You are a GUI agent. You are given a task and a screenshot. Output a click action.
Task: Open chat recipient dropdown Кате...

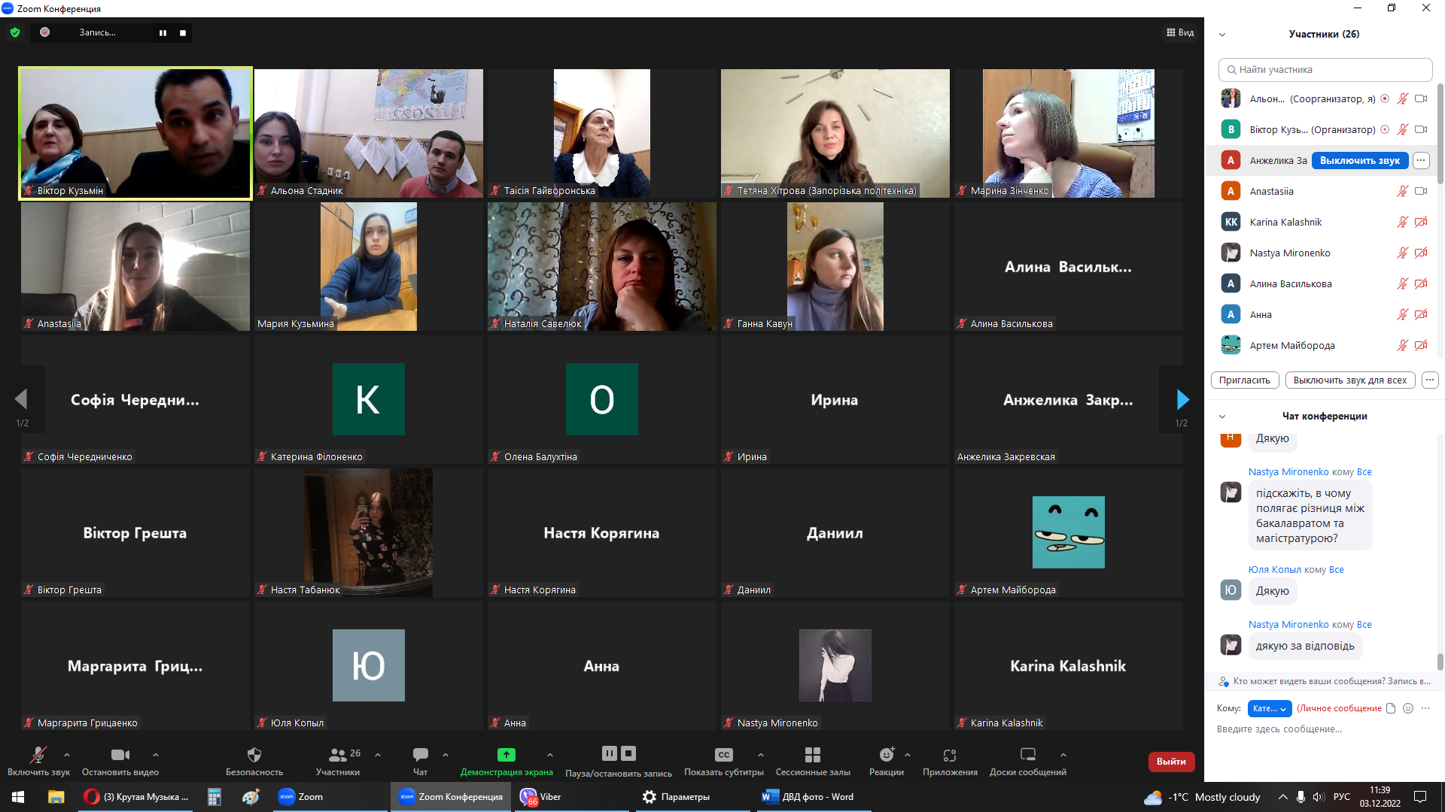click(x=1269, y=708)
